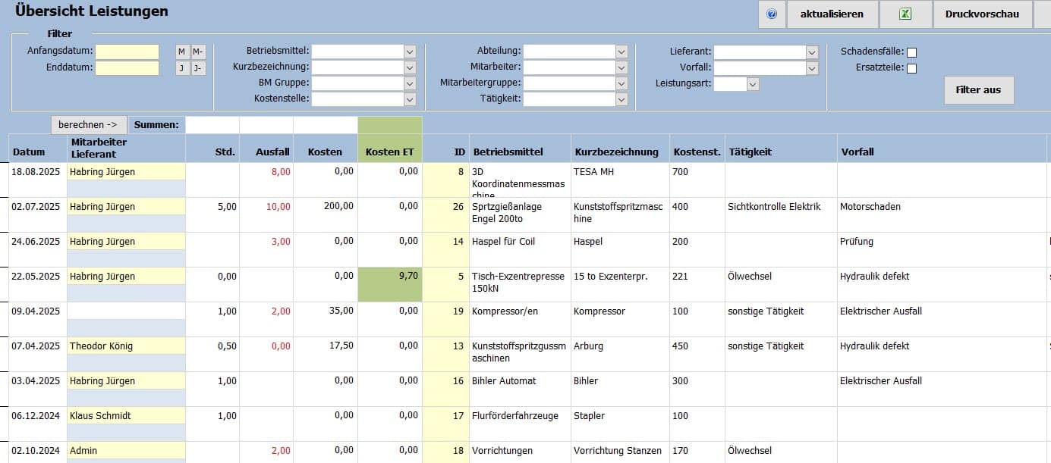
Task: Open the Lieferant dropdown
Action: click(x=812, y=52)
